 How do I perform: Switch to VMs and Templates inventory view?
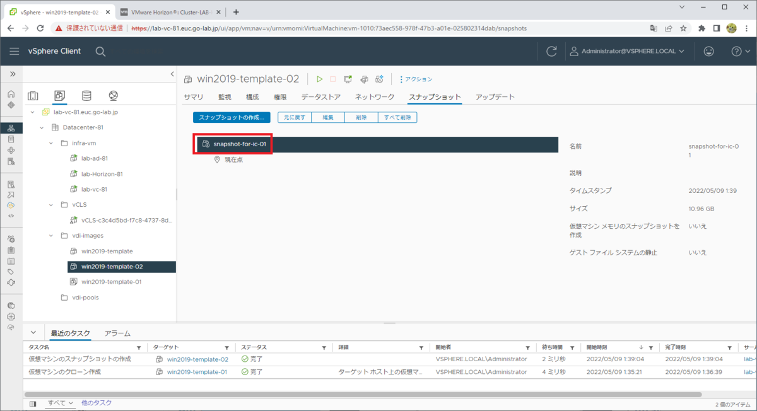pyautogui.click(x=59, y=96)
